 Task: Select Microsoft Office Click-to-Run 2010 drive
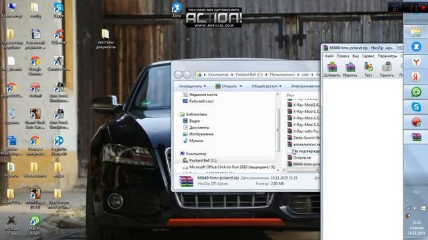pos(229,167)
